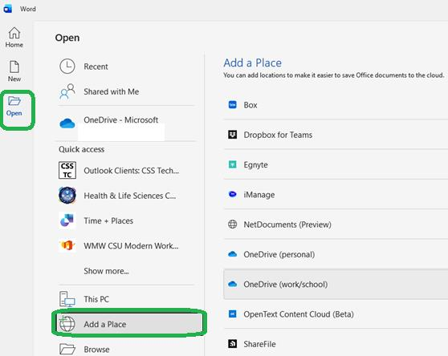Go to the Home house icon
448x356 pixels.
(14, 33)
